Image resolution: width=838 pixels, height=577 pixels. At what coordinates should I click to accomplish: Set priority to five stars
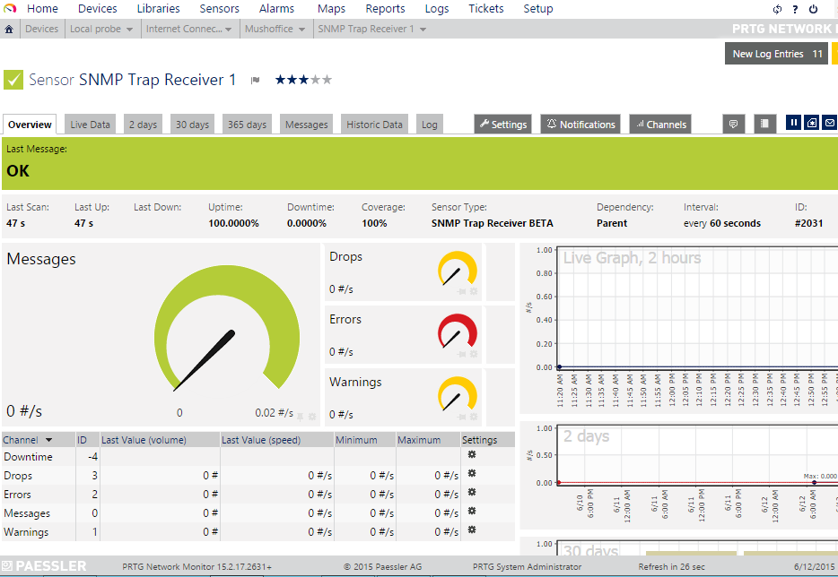point(327,80)
